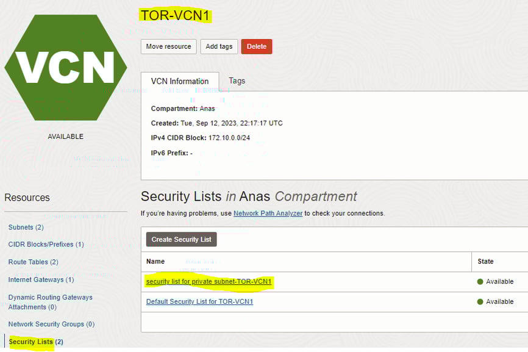Viewport: 528px width, 352px height.
Task: Open the Tags tab
Action: coord(237,81)
